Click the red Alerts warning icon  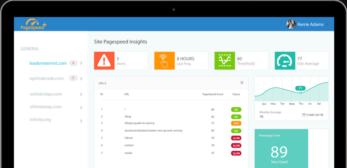click(104, 61)
